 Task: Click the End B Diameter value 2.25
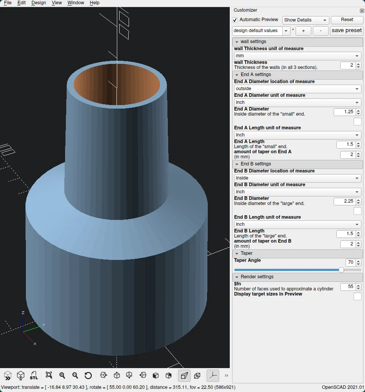[x=345, y=201]
